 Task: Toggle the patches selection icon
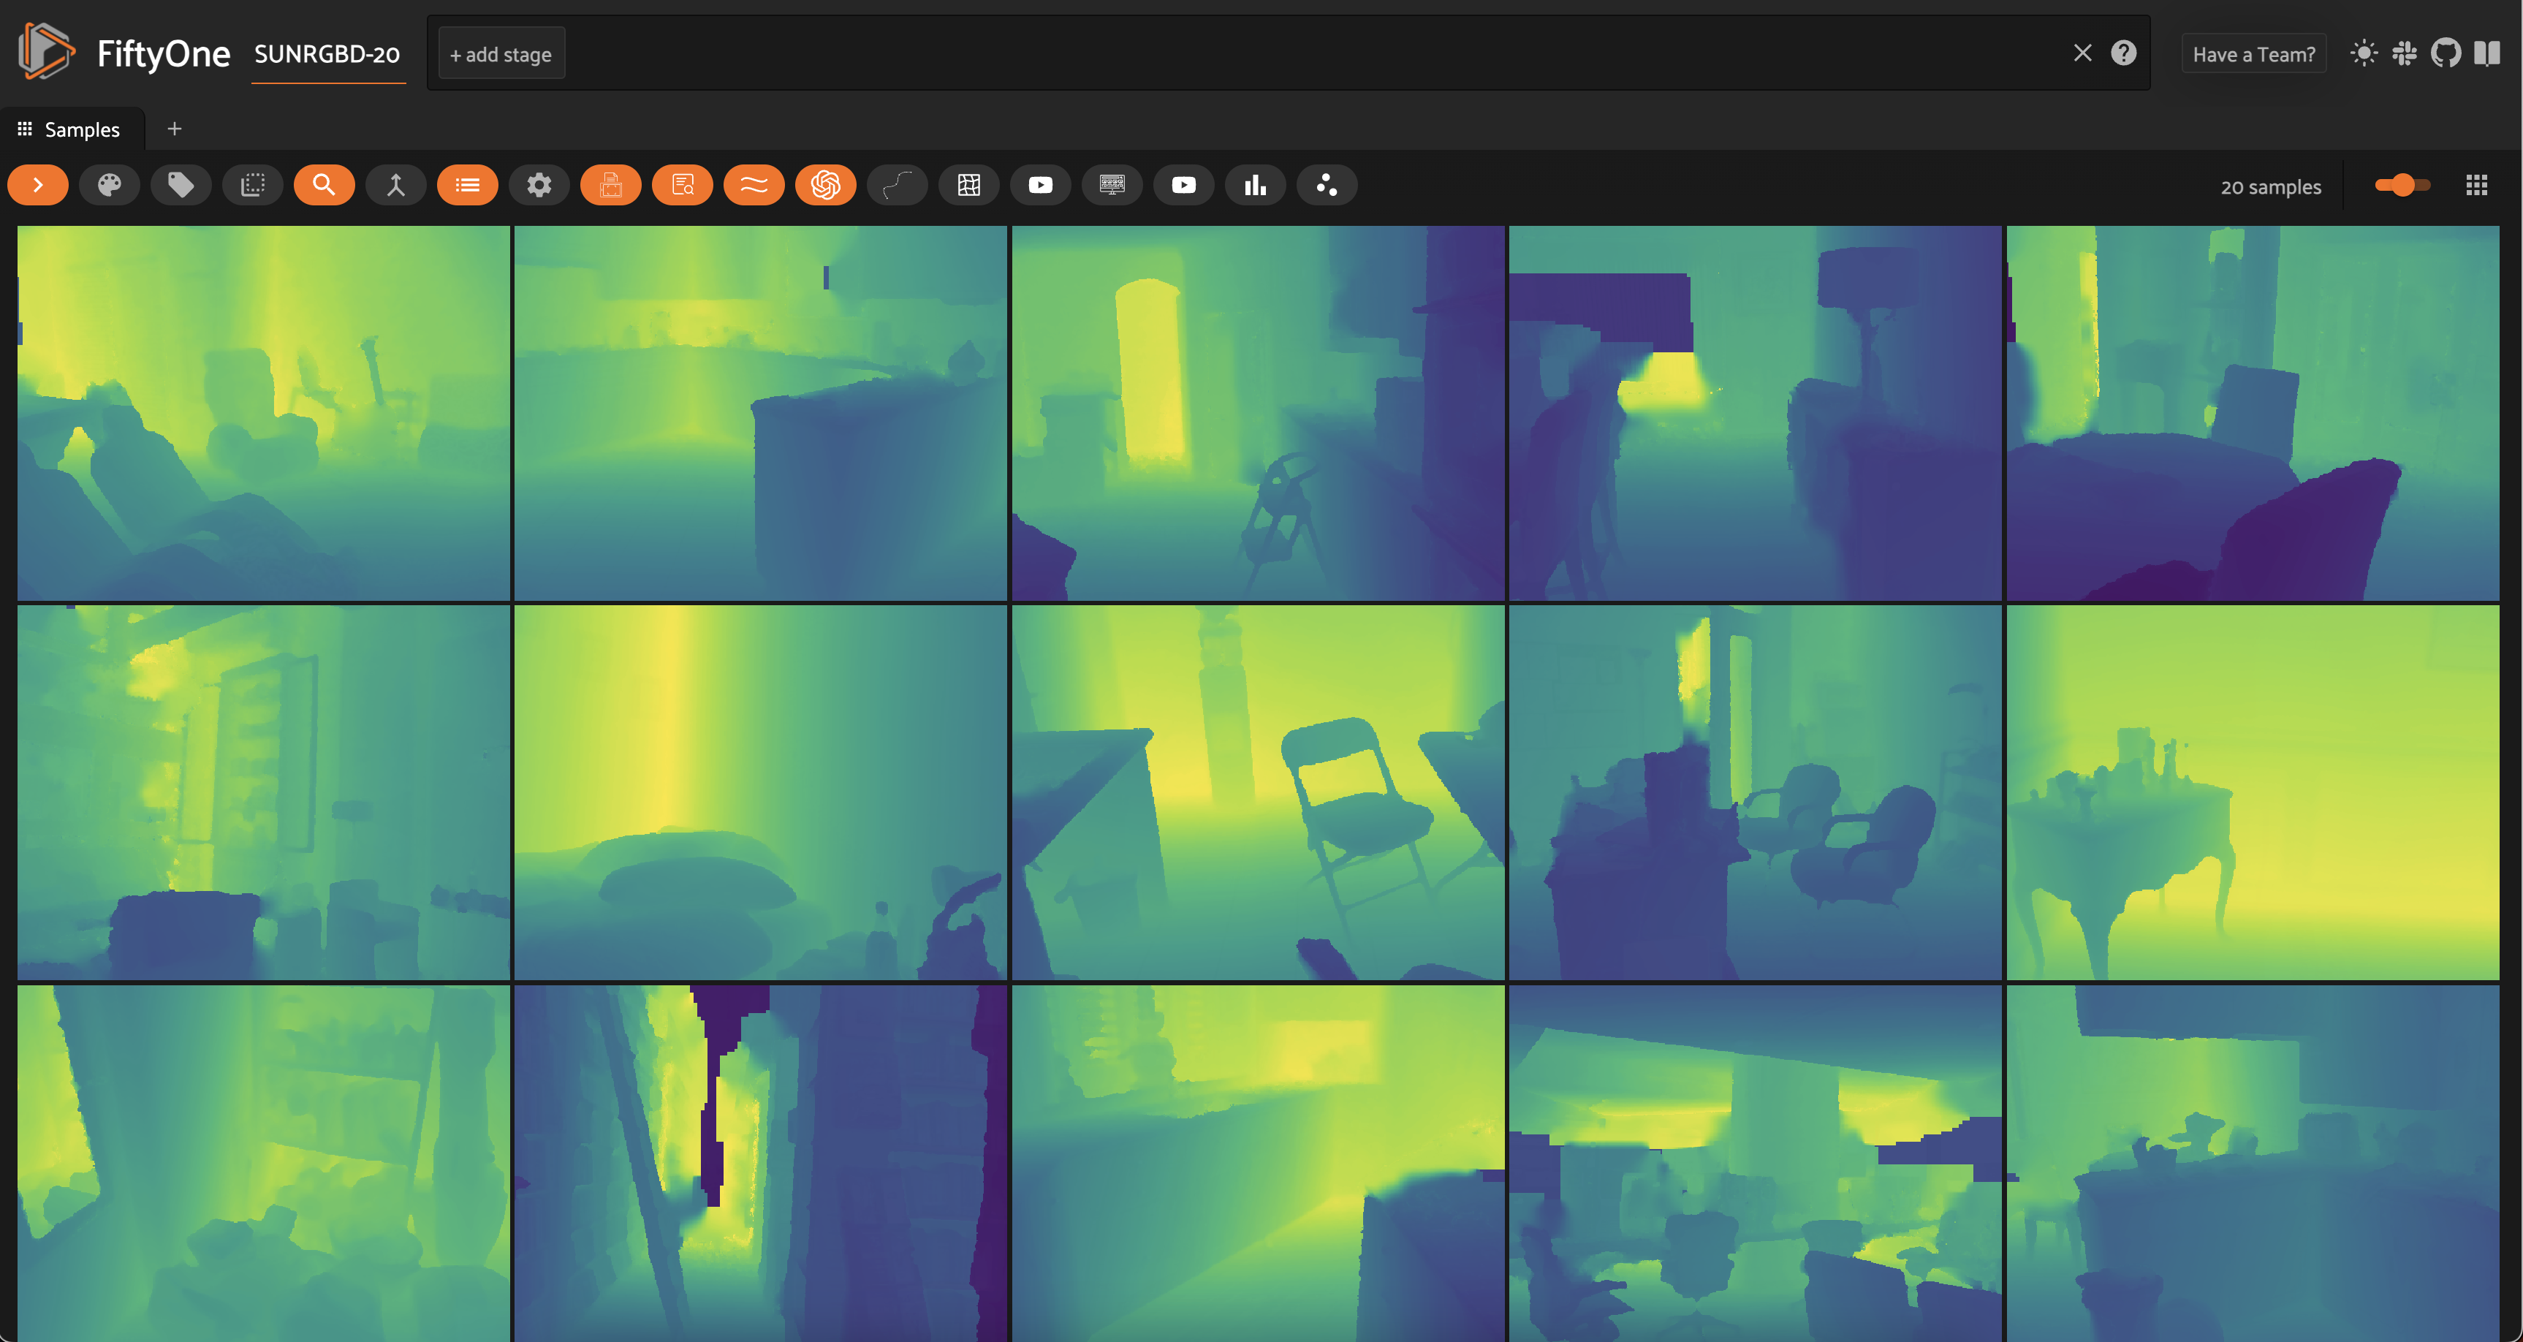tap(253, 185)
